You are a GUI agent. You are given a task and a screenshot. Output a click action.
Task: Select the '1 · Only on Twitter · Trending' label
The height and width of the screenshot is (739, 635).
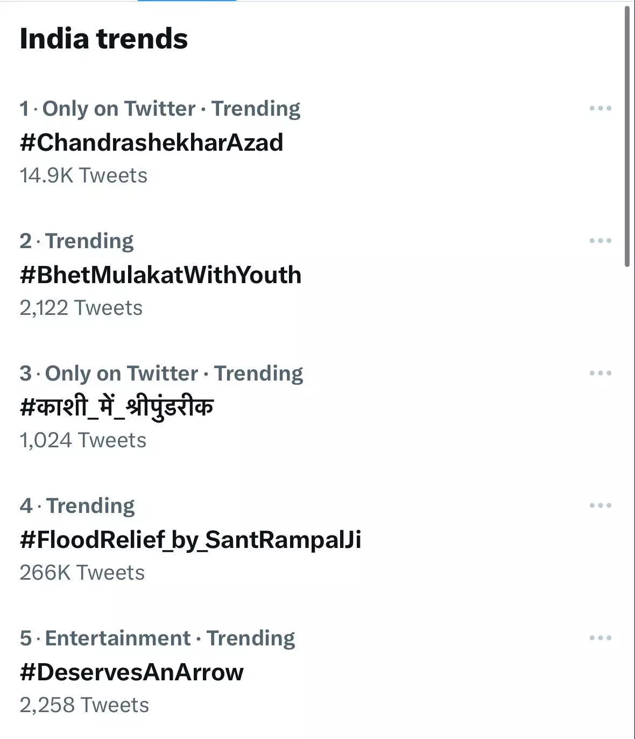(160, 109)
